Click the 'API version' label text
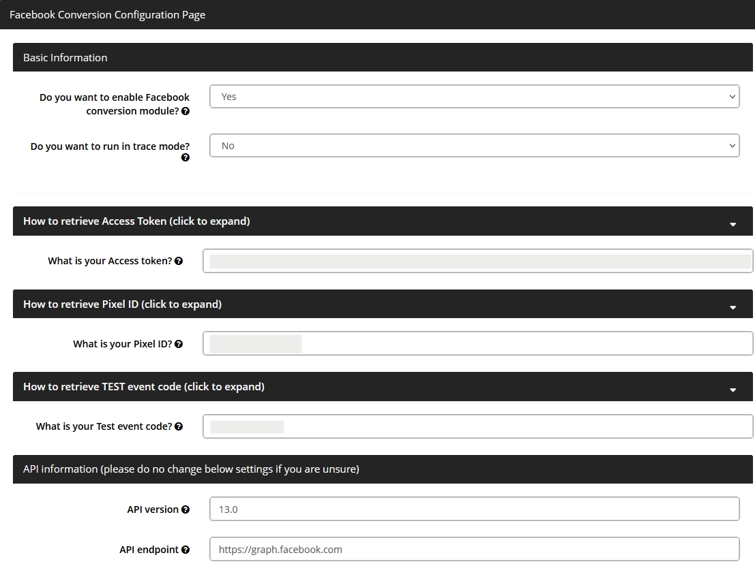The image size is (755, 566). (x=153, y=509)
